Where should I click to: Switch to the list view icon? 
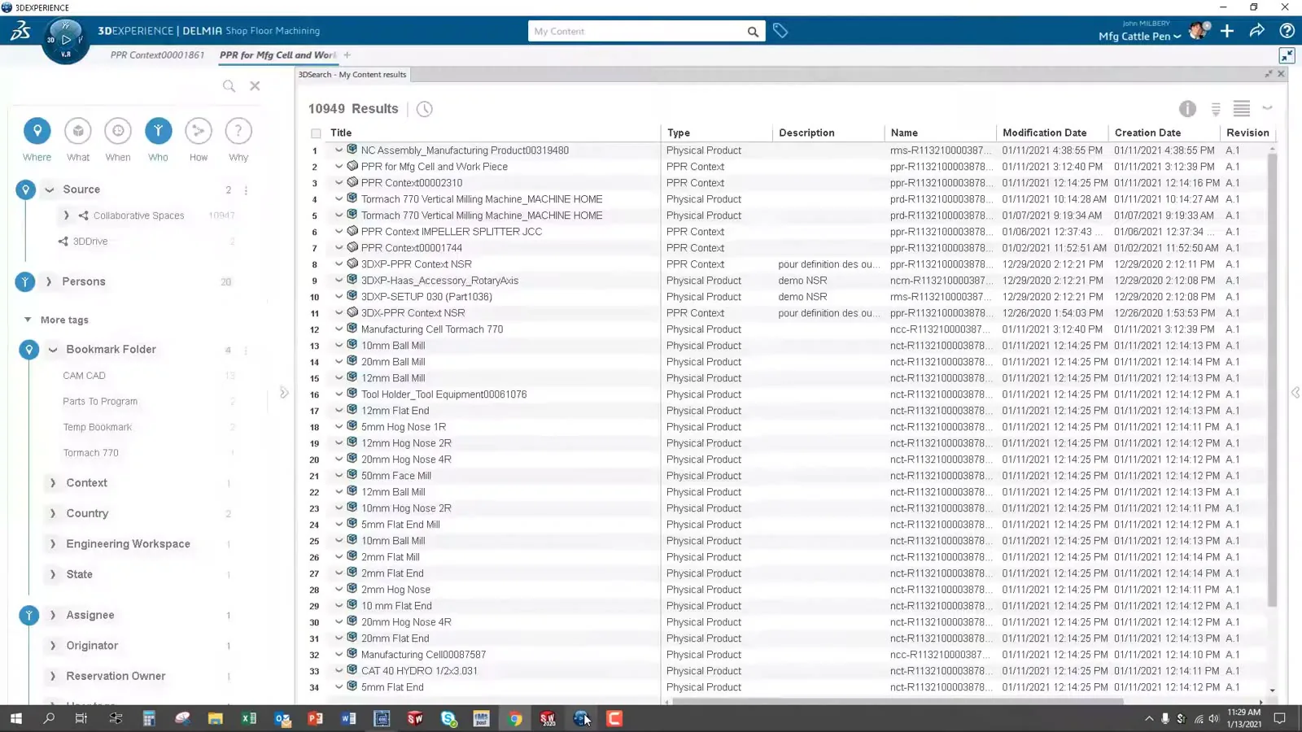[1241, 108]
